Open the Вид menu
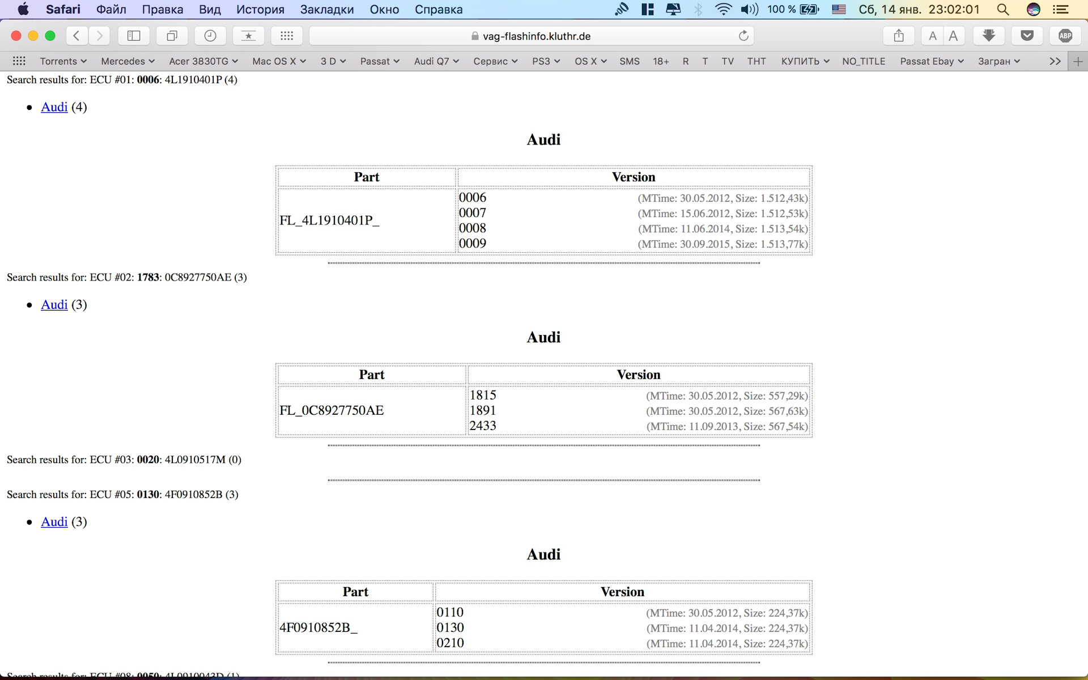 pos(210,9)
